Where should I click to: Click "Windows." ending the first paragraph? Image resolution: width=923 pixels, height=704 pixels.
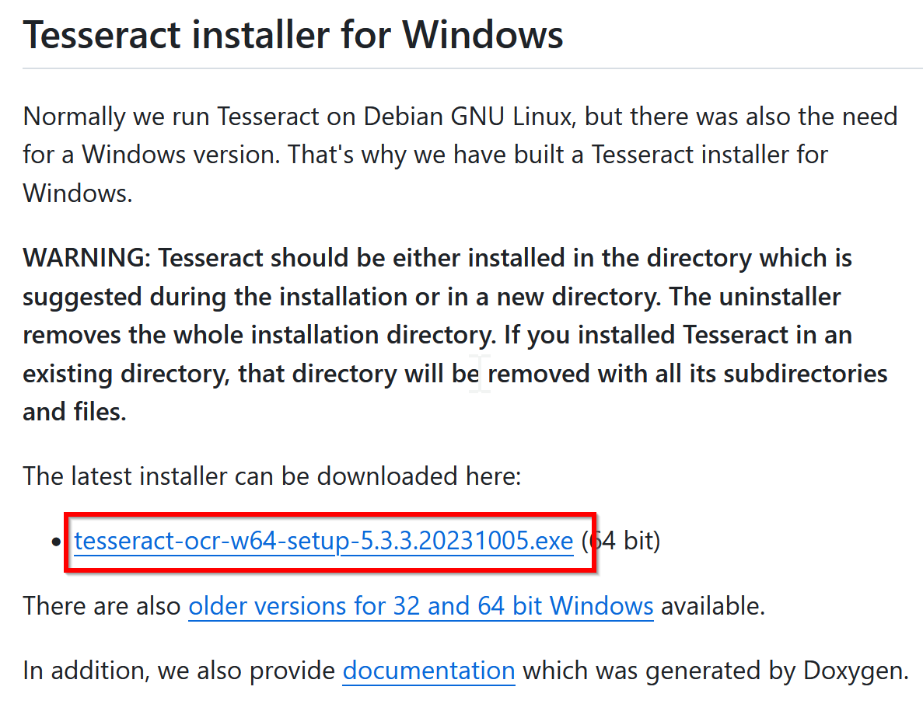78,193
